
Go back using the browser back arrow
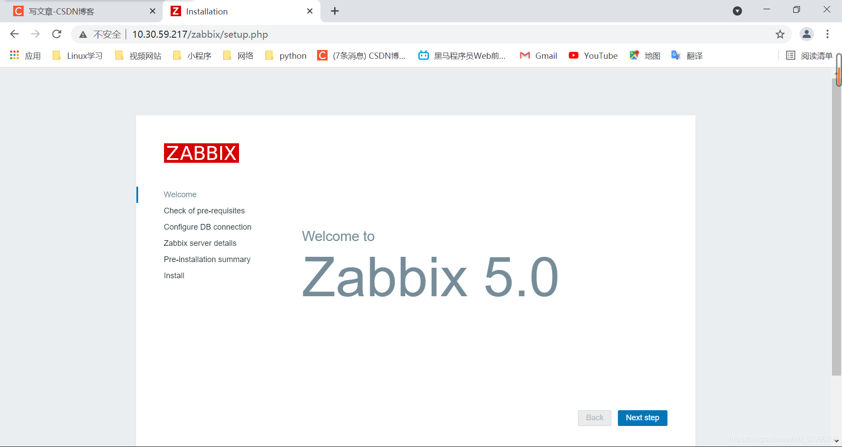point(14,34)
